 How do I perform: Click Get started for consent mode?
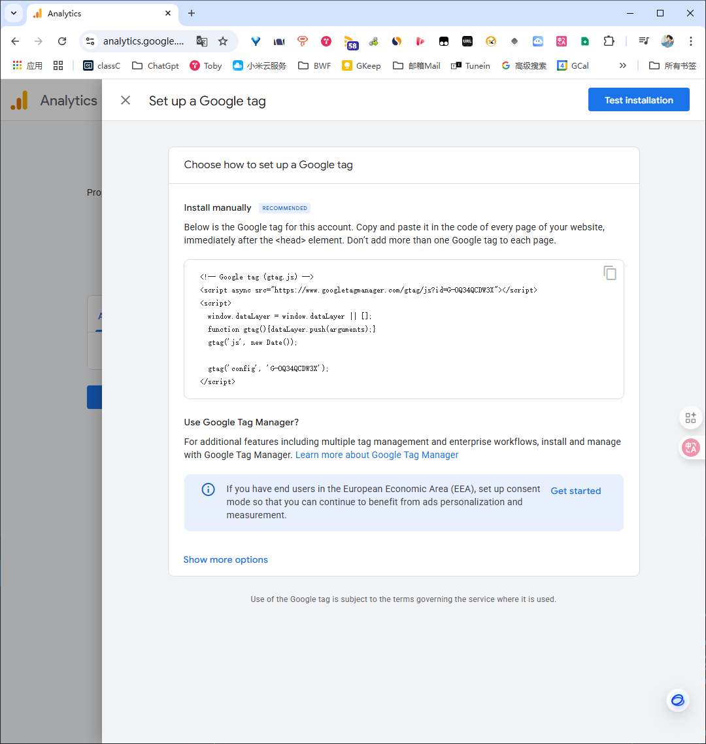coord(576,491)
